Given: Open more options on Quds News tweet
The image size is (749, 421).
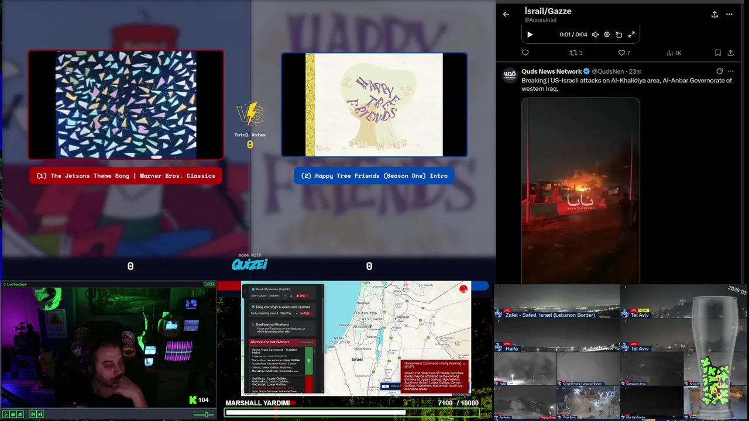Looking at the screenshot, I should coord(731,71).
